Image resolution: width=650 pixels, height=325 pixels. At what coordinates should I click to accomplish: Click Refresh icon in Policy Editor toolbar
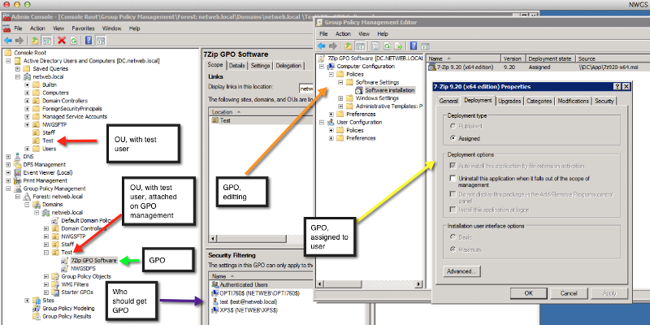tap(387, 45)
